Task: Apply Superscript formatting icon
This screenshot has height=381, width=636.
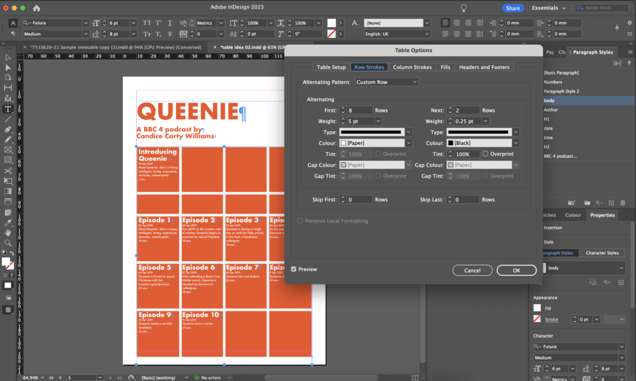Action: pos(158,23)
